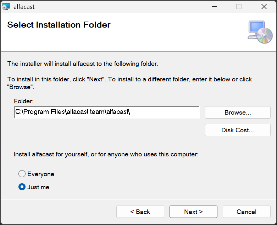277x225 pixels.
Task: Minimize the alfacast installer window
Action: tap(214, 7)
